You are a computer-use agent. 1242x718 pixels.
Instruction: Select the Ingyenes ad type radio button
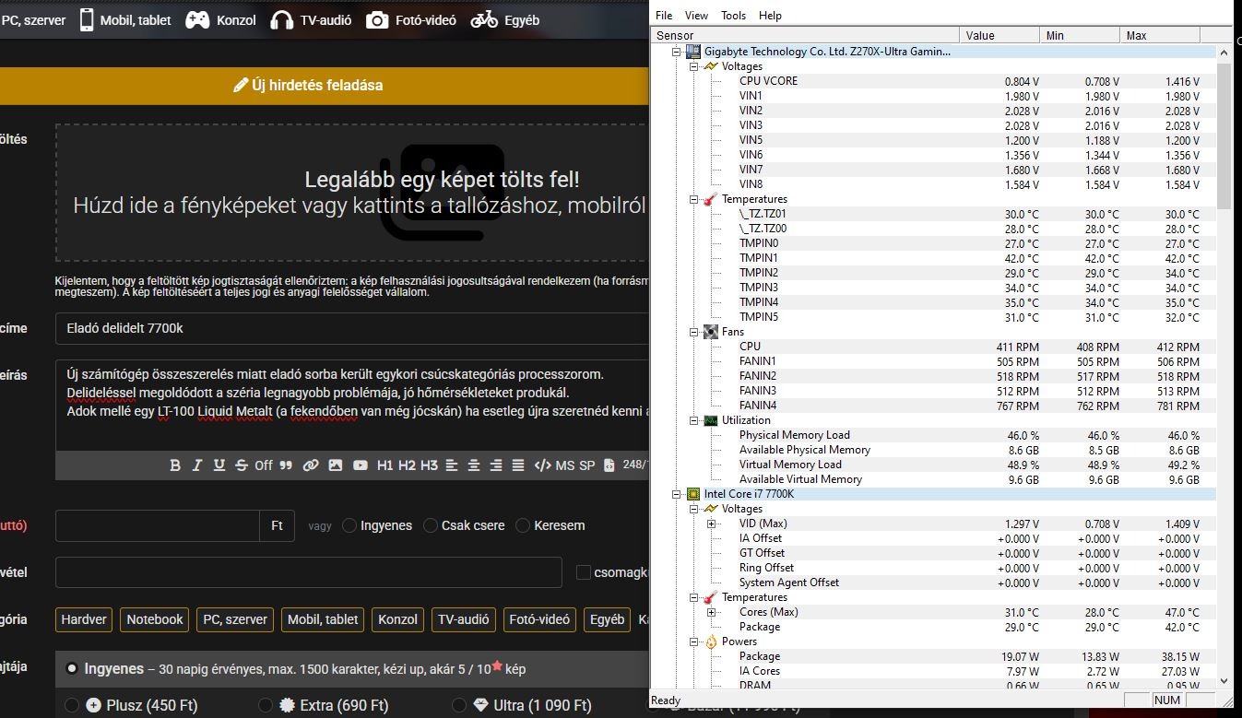(72, 669)
